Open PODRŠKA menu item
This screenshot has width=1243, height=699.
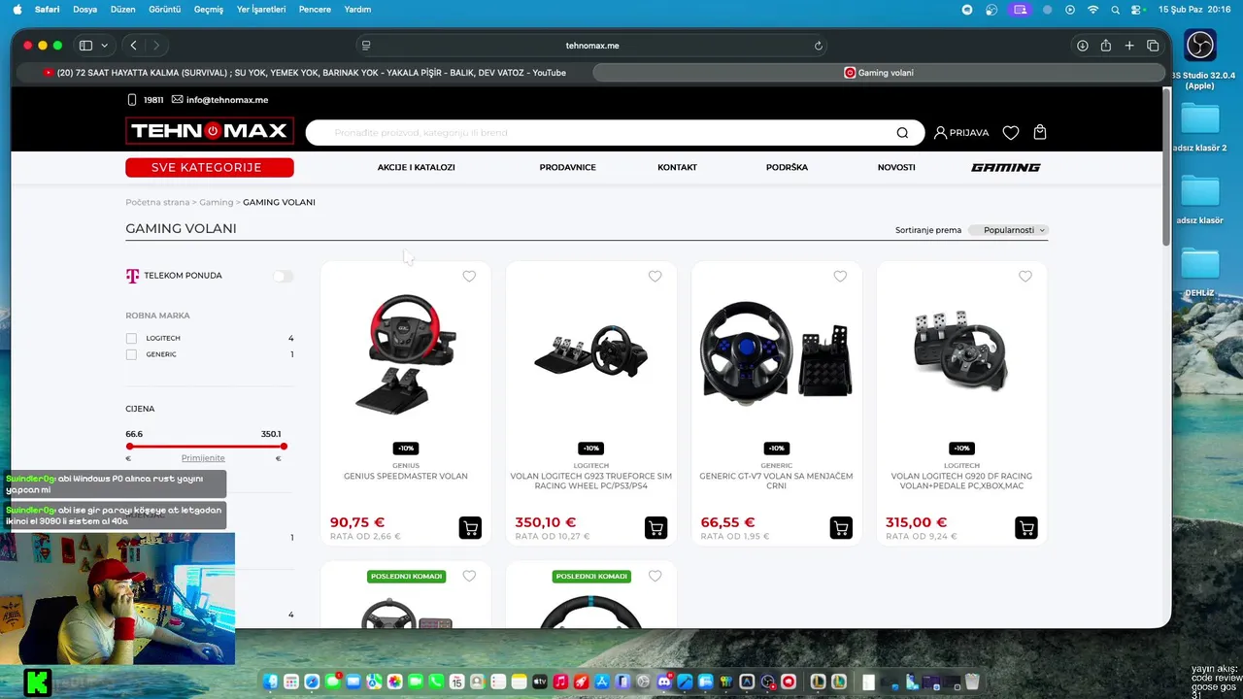[787, 167]
